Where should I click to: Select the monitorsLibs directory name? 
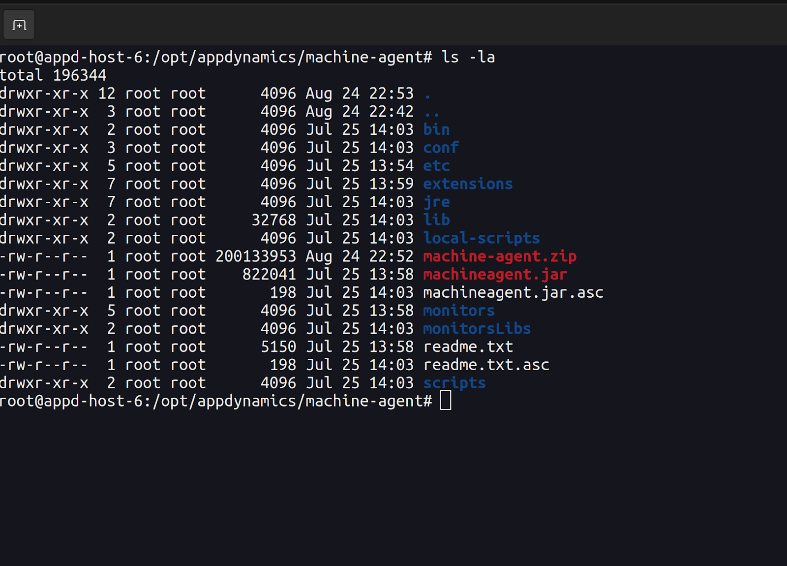click(477, 329)
